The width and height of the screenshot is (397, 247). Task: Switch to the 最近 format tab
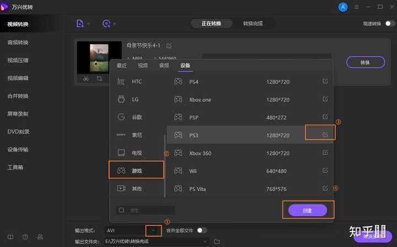point(121,66)
